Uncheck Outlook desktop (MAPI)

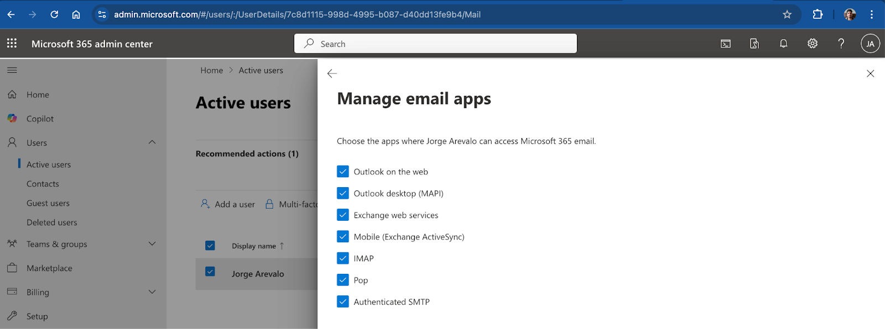point(343,193)
